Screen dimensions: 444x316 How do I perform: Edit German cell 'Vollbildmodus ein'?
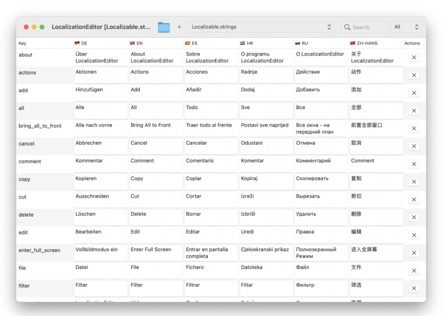[x=101, y=253]
